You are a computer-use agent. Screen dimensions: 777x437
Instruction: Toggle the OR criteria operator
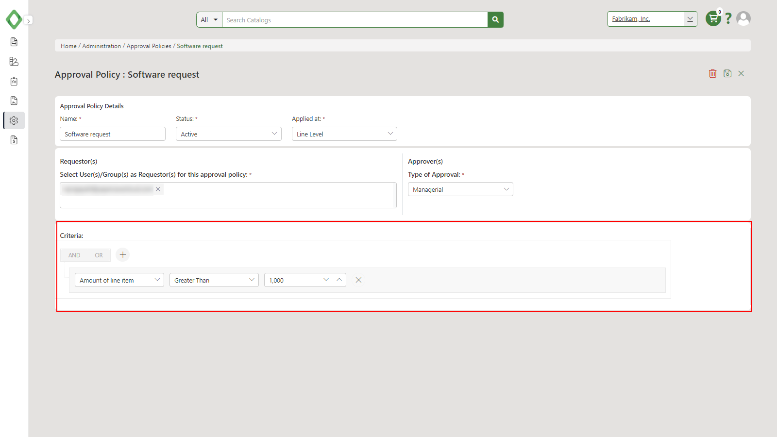click(99, 255)
